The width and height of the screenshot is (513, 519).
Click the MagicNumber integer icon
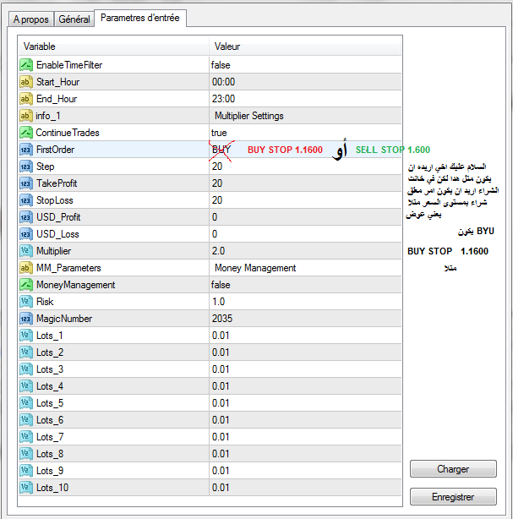pos(25,319)
